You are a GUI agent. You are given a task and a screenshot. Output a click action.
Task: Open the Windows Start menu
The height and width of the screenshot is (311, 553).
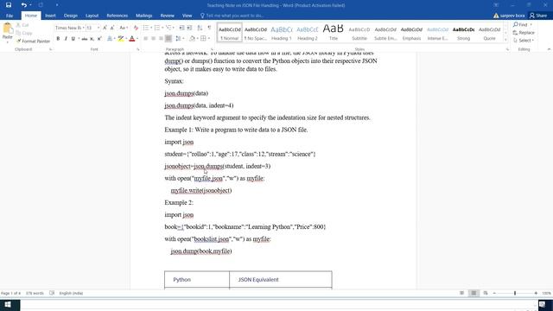pyautogui.click(x=8, y=305)
